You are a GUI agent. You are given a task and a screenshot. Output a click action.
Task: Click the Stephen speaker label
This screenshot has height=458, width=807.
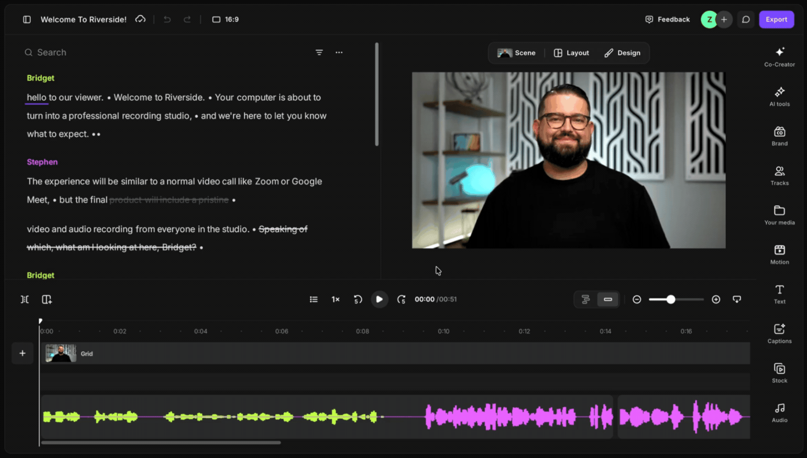pyautogui.click(x=42, y=162)
